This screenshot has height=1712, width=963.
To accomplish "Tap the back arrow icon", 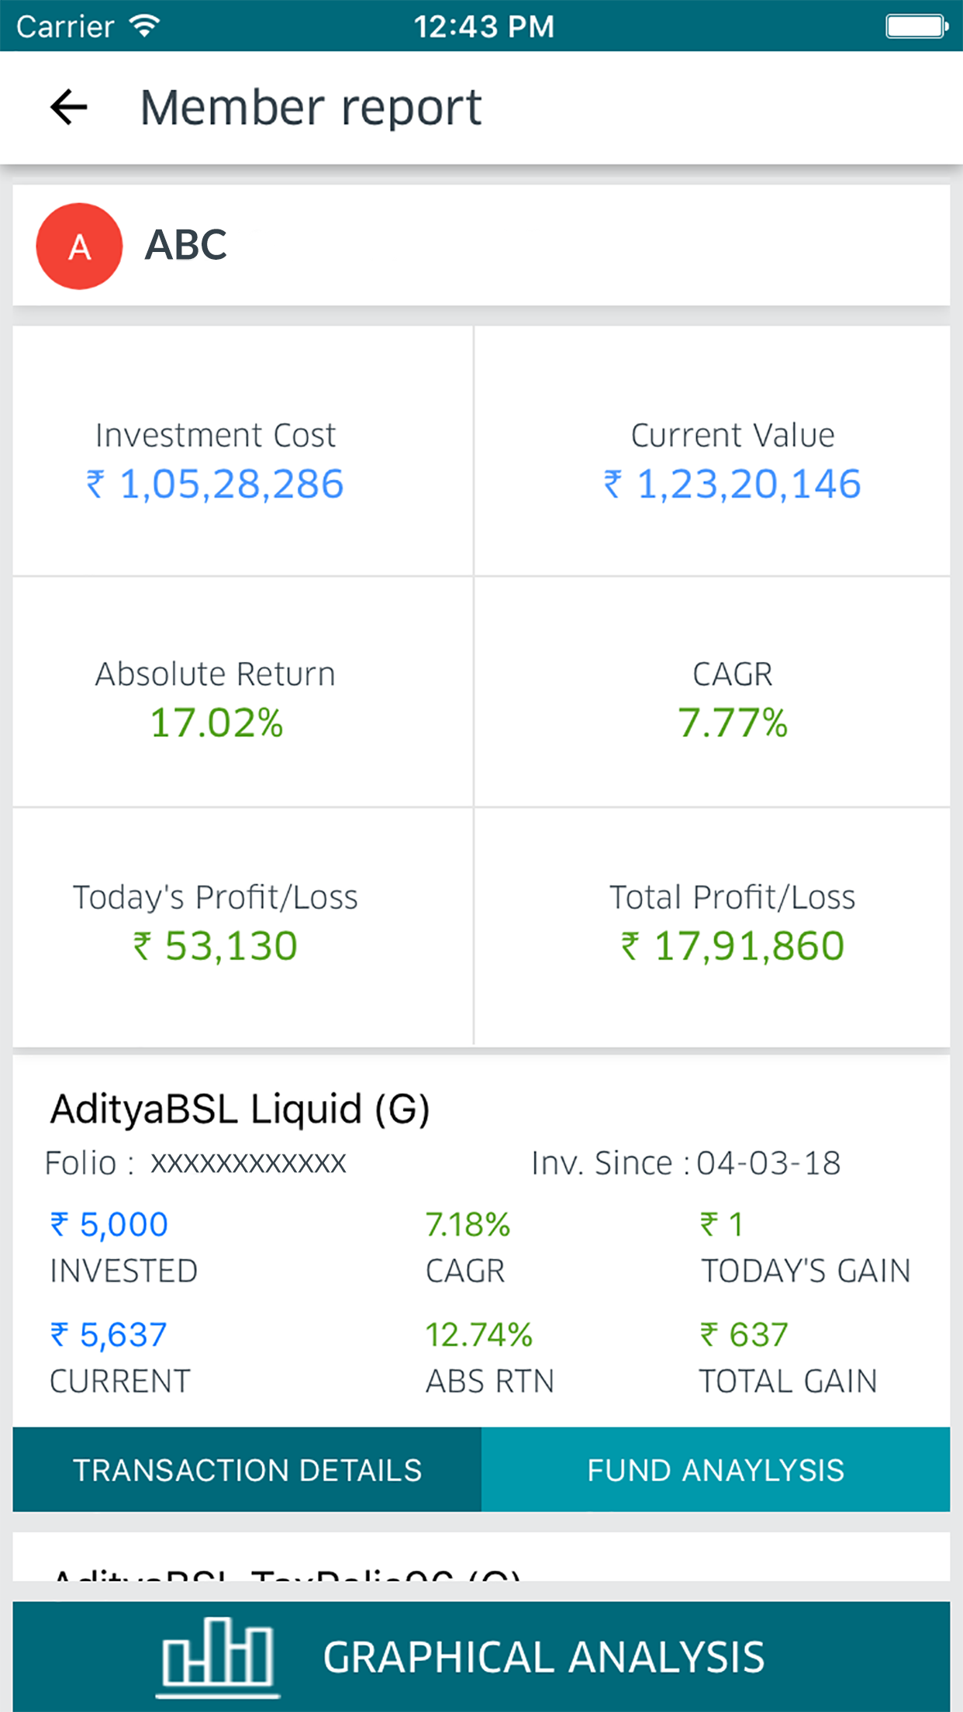I will (69, 107).
